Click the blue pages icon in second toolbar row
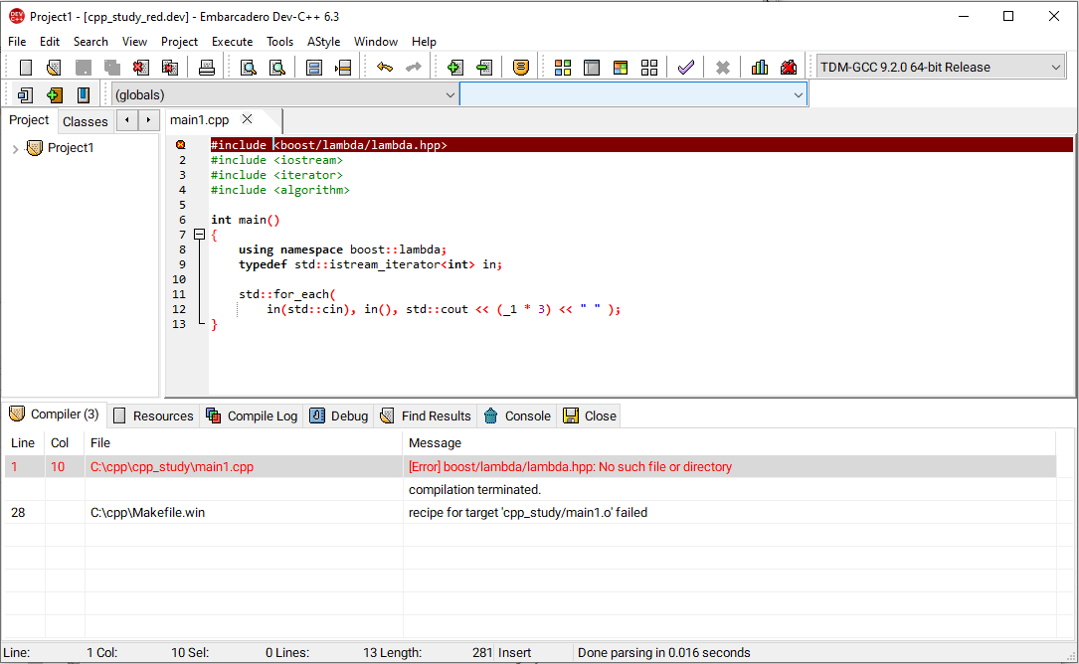The width and height of the screenshot is (1079, 664). [x=26, y=95]
